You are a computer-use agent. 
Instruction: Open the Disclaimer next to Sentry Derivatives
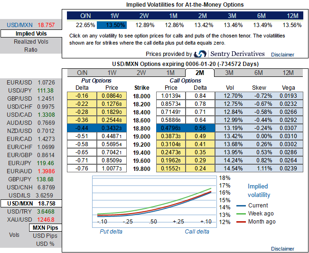tap(283, 55)
